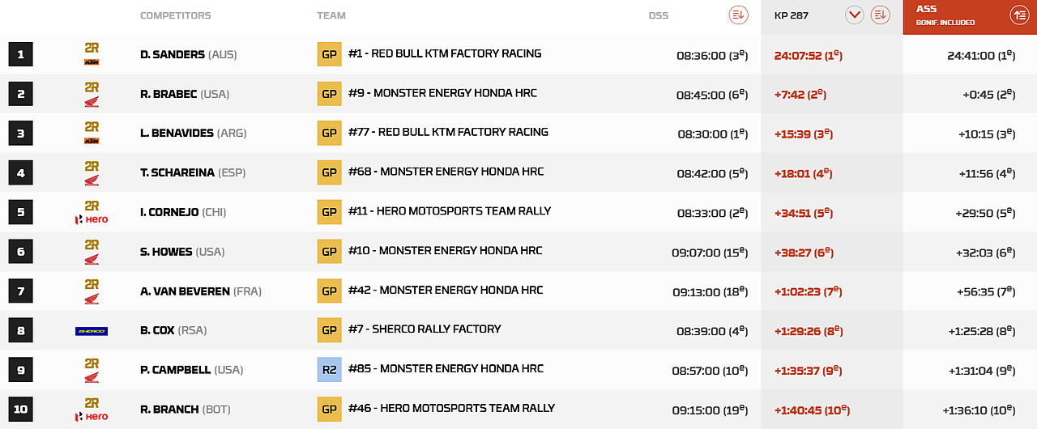Click GP badge in B. Cox row

pos(329,330)
